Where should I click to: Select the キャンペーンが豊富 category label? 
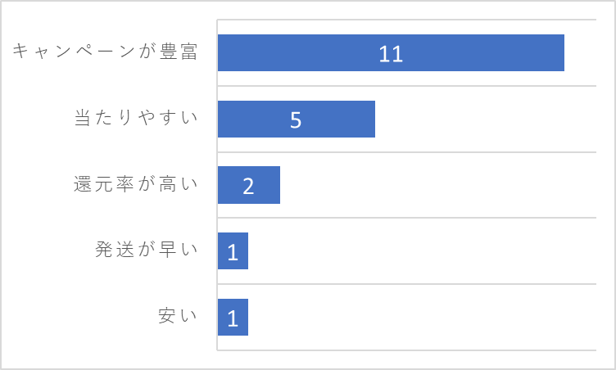[105, 52]
